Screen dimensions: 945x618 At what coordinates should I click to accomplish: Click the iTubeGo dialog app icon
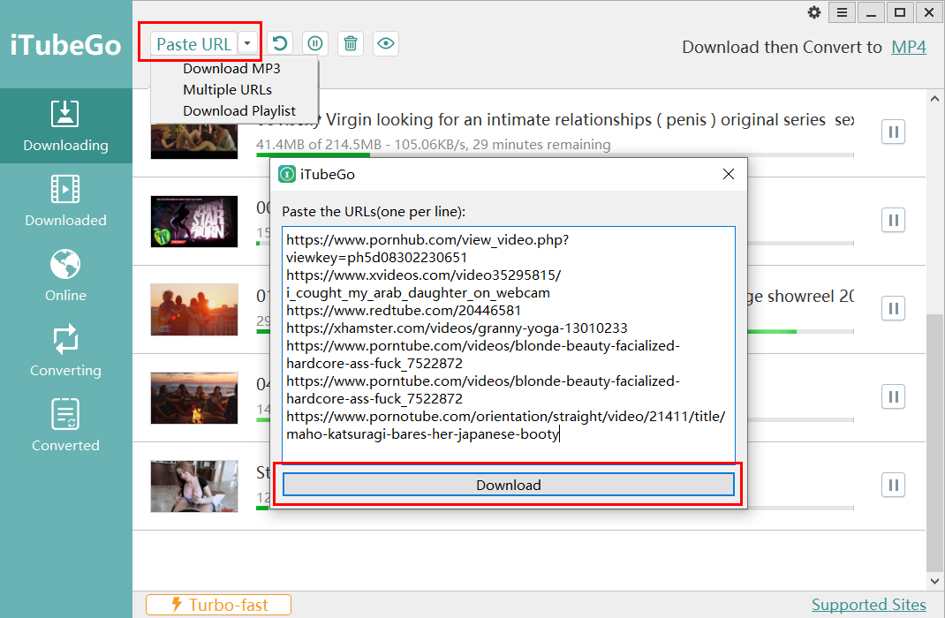pos(287,174)
